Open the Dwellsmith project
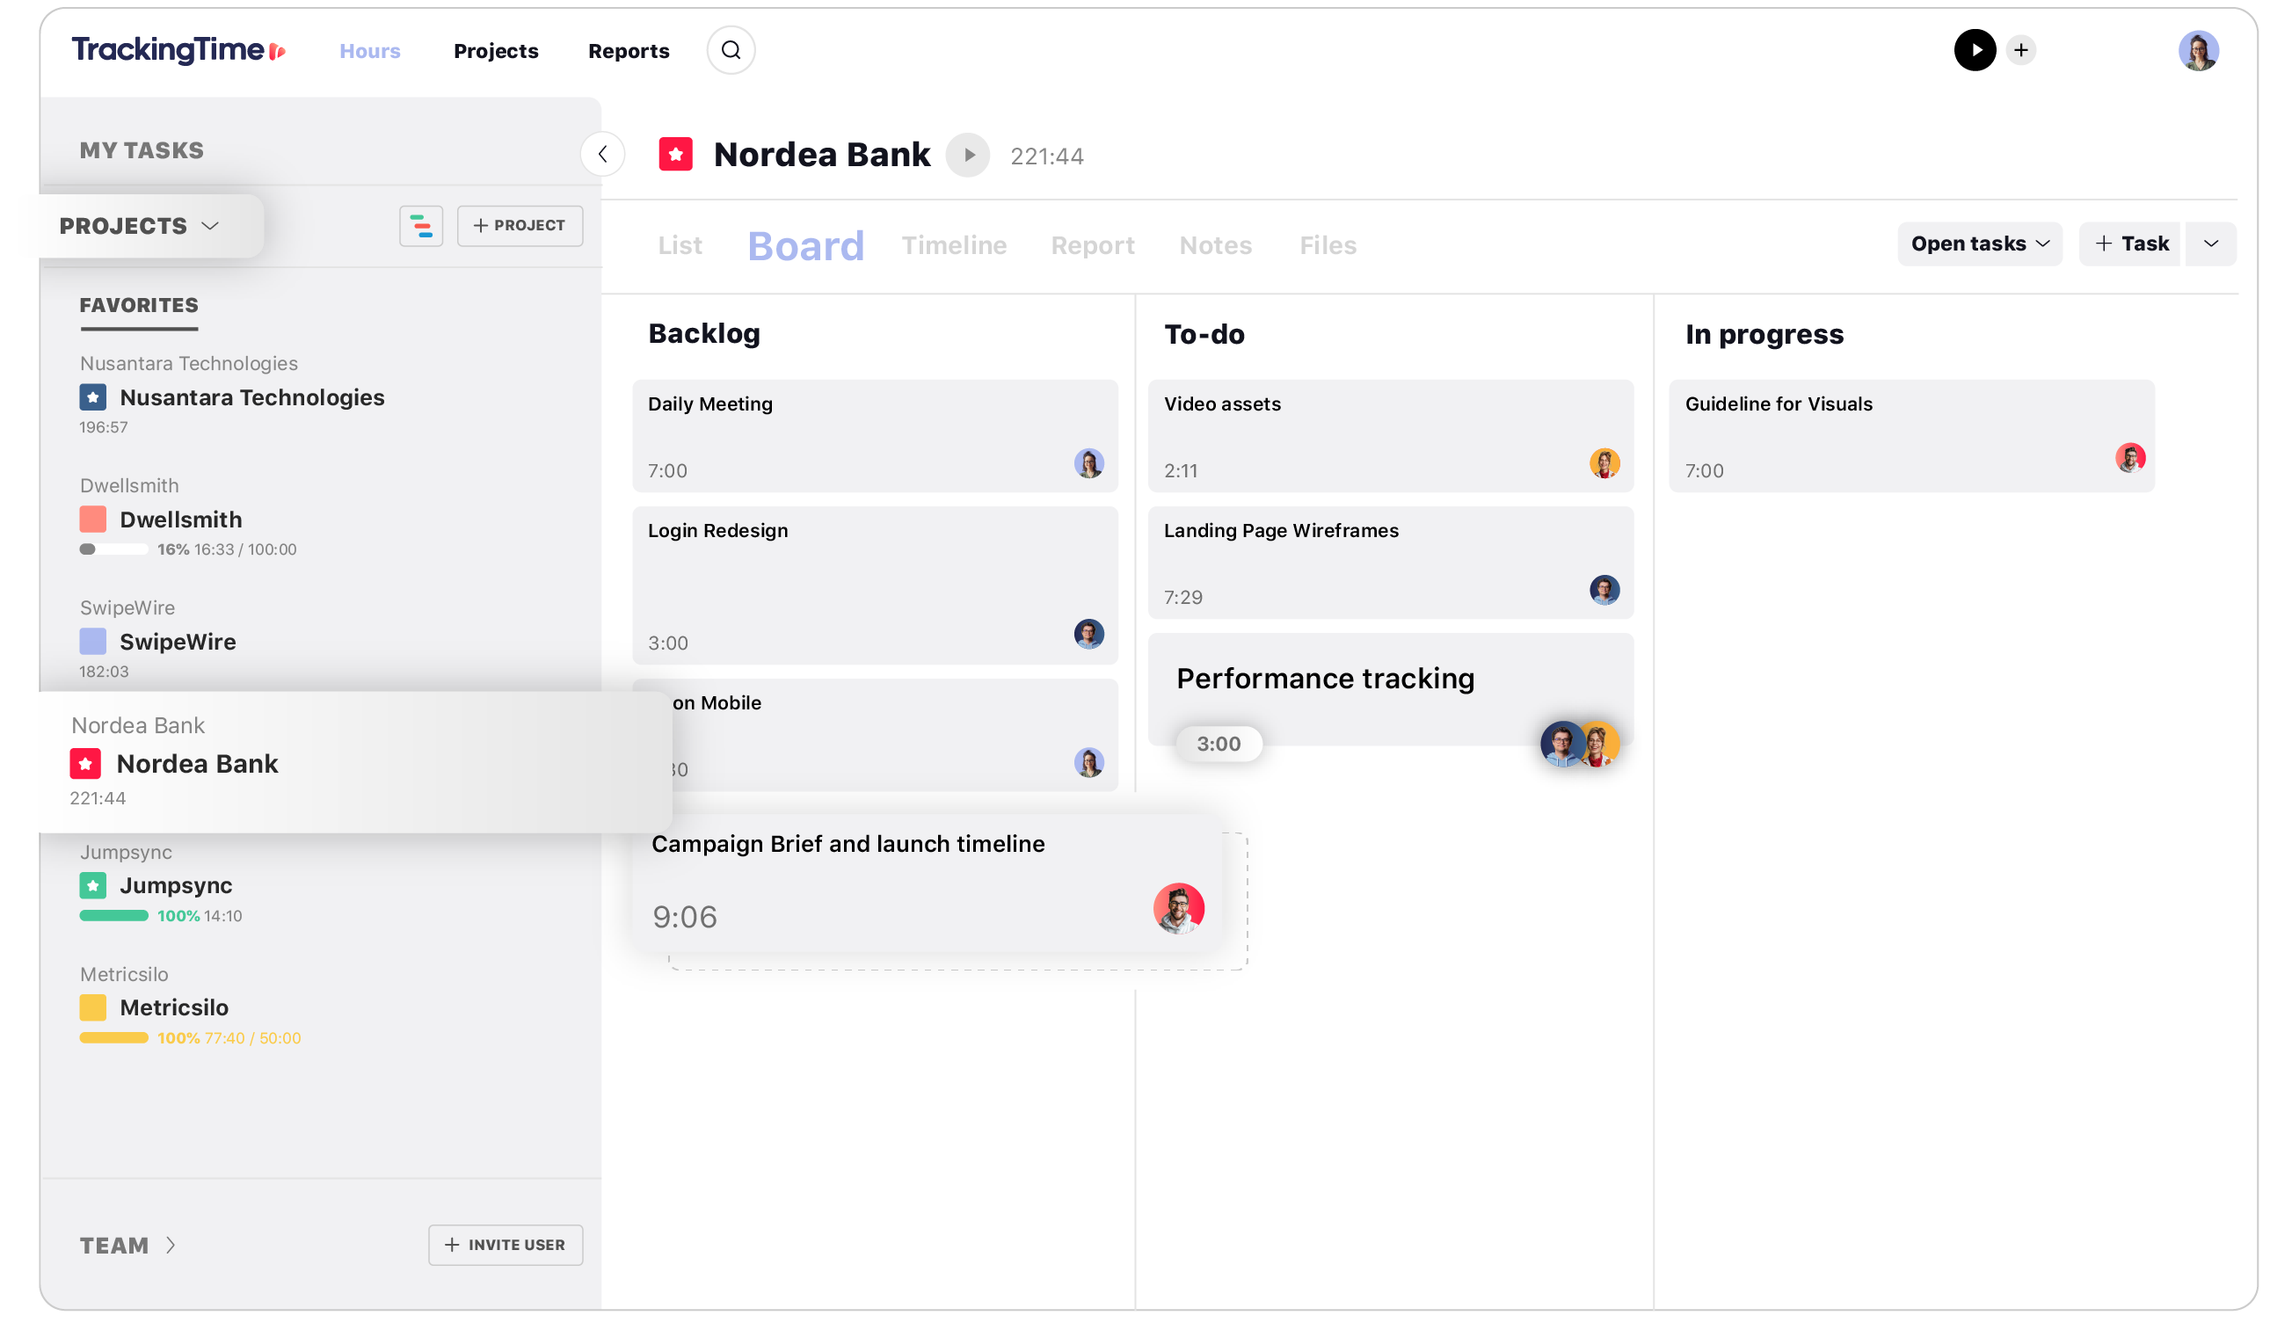The height and width of the screenshot is (1323, 2270). pyautogui.click(x=180, y=520)
